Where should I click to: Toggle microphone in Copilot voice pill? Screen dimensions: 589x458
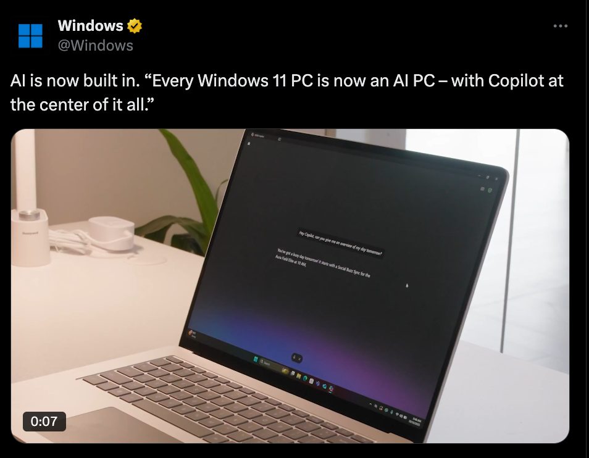[294, 357]
